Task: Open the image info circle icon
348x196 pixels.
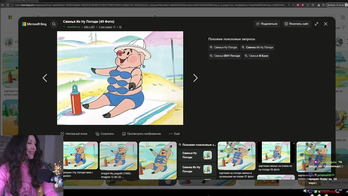Action: point(120,27)
